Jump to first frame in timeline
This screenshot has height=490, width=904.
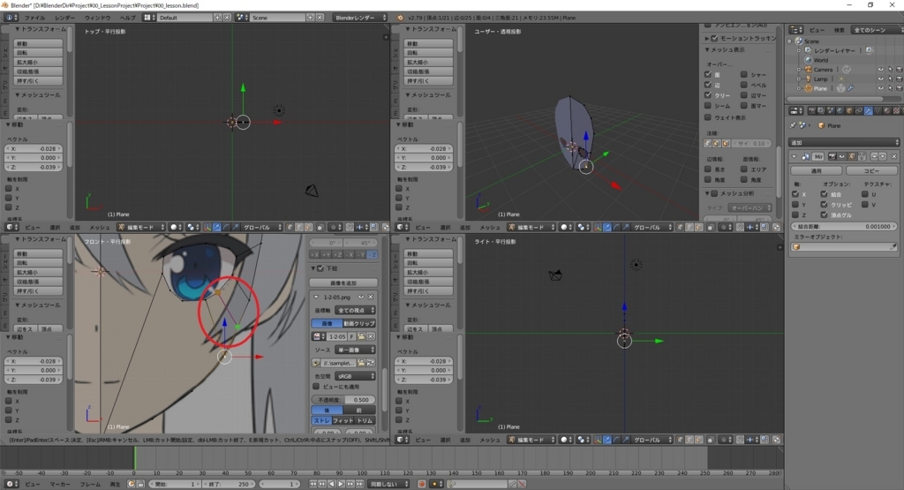tap(313, 484)
